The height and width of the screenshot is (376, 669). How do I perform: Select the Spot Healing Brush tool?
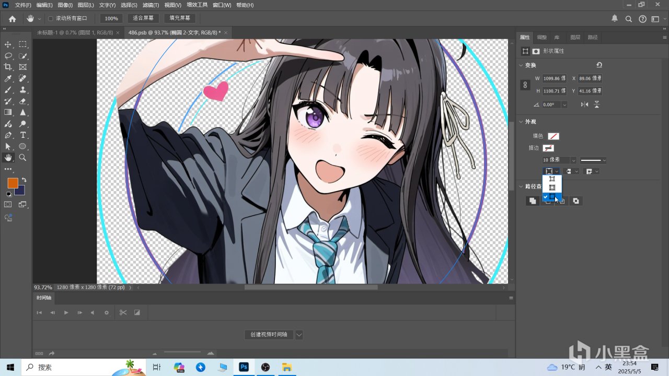coord(23,78)
